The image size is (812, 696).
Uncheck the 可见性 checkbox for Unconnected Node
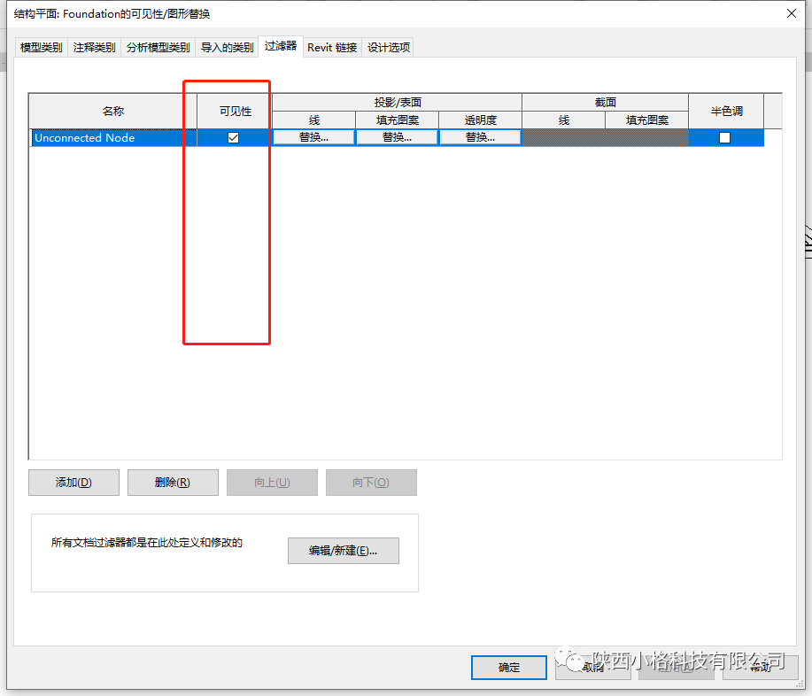(232, 137)
